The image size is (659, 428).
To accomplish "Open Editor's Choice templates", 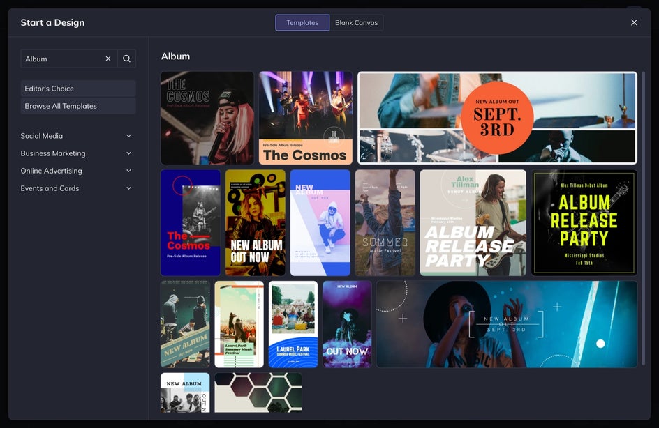I will [x=78, y=89].
